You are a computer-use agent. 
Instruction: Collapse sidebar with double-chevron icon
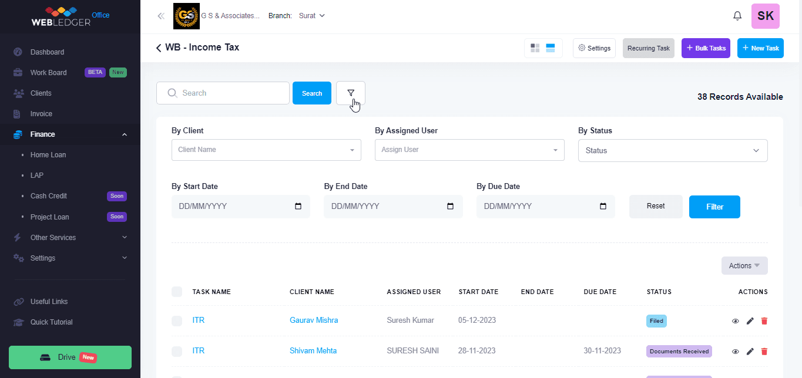pyautogui.click(x=161, y=16)
